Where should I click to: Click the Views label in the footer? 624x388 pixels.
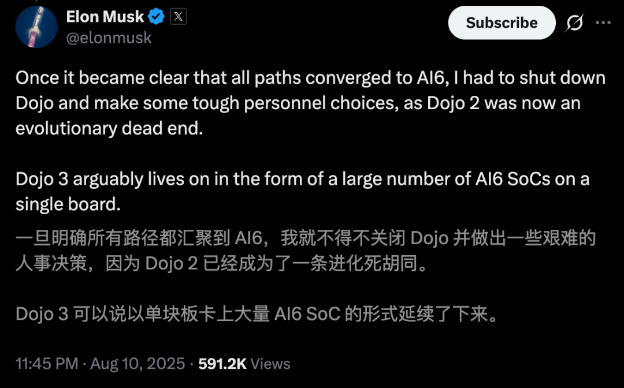[270, 364]
